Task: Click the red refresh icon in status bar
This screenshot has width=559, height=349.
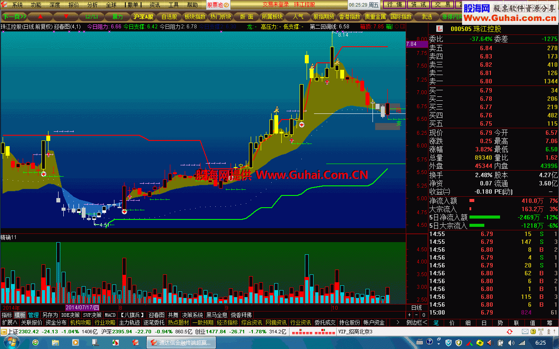Action: tap(510, 332)
